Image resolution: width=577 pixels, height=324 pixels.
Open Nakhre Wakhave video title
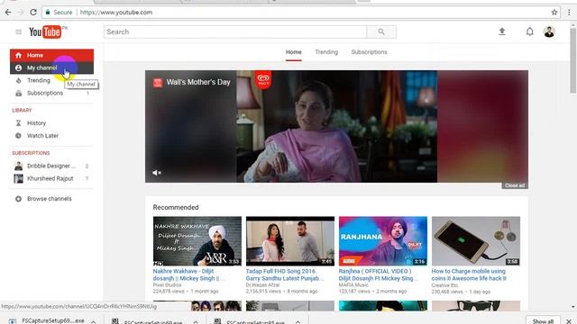[x=188, y=274]
